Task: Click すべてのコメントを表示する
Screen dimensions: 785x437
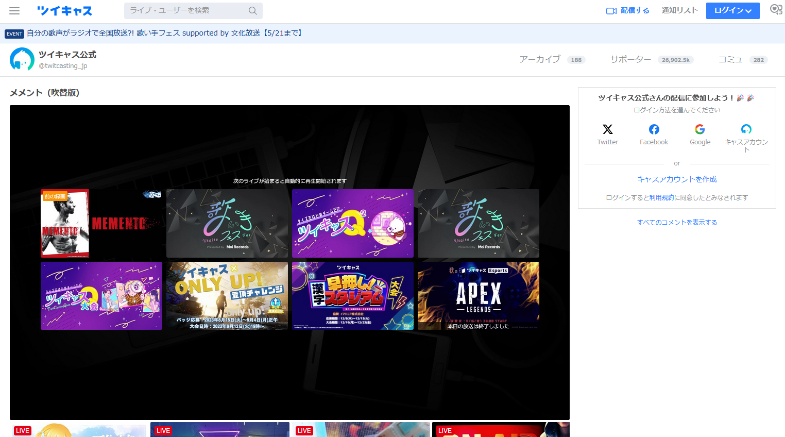Action: click(x=677, y=223)
